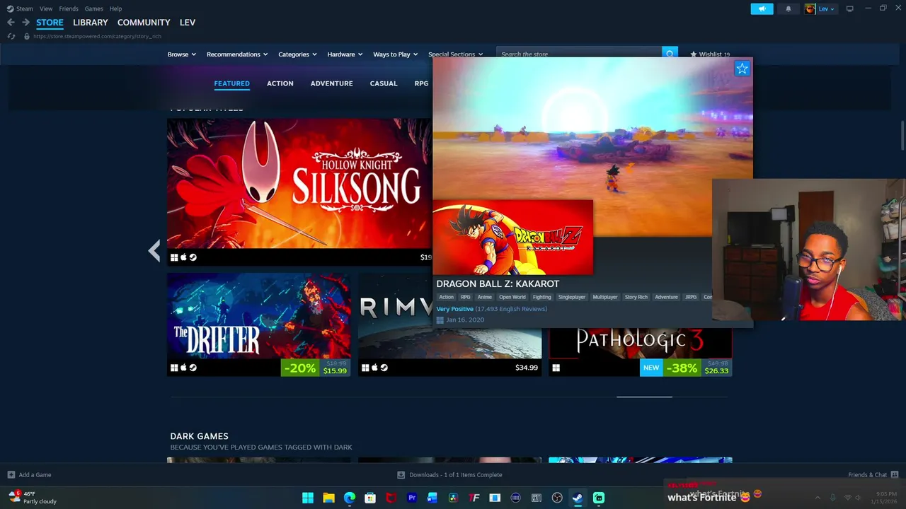Viewport: 906px width, 509px height.
Task: Click the page vertical scrollbar
Action: (x=902, y=135)
